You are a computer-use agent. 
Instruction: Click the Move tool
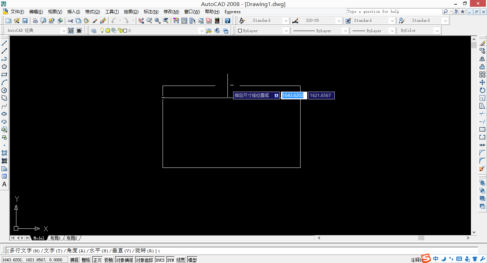click(x=482, y=82)
